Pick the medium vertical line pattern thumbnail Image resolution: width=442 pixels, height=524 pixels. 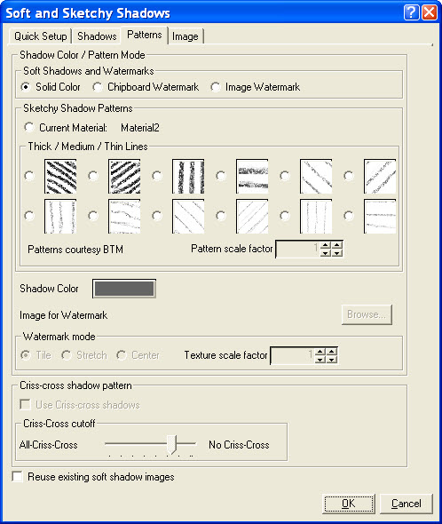pos(60,217)
